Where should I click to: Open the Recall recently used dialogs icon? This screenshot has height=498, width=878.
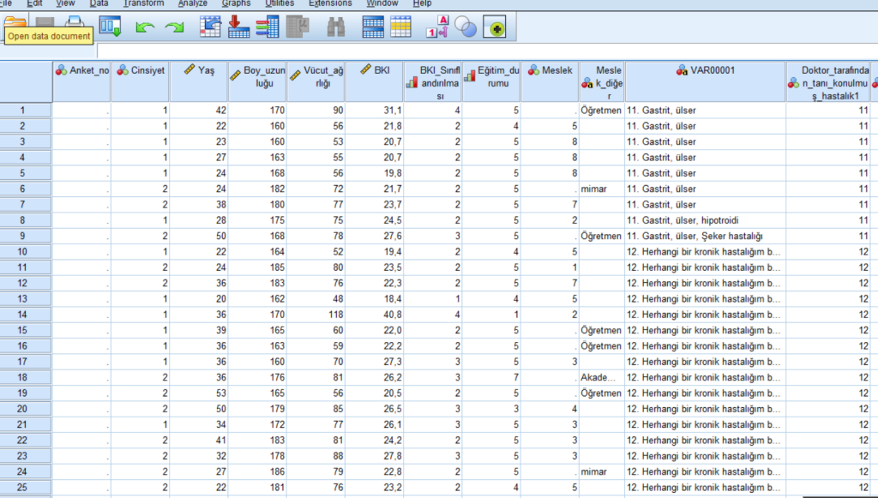coord(110,27)
